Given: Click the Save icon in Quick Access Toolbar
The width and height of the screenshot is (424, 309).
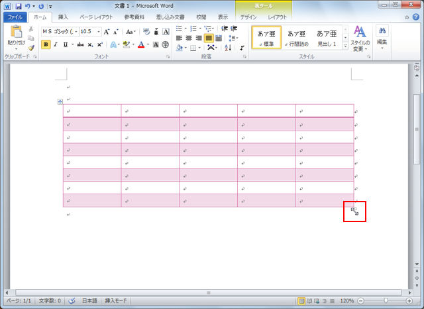Looking at the screenshot, I should click(19, 6).
